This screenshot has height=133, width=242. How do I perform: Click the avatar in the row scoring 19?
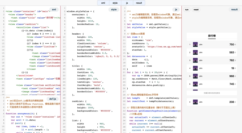[195, 68]
